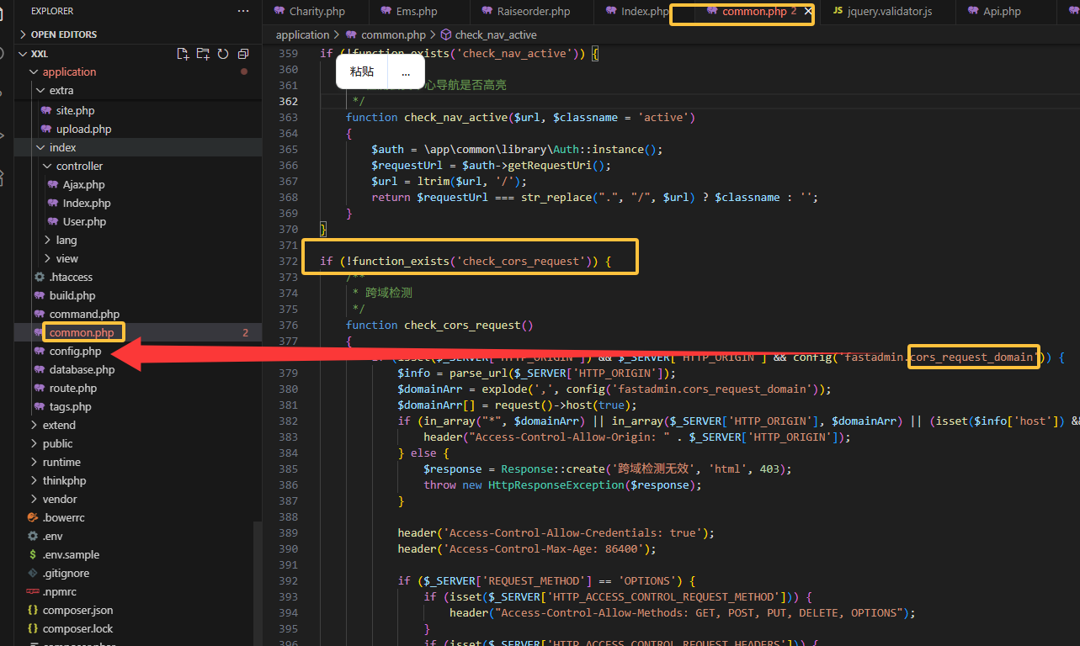Open database.php in Explorer

point(82,370)
